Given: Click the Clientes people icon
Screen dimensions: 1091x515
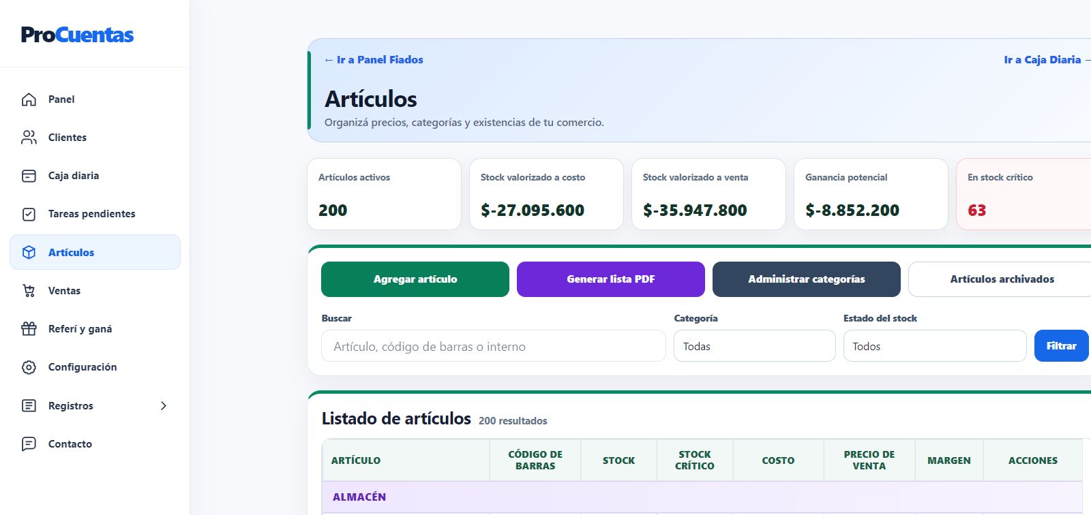Looking at the screenshot, I should 29,138.
